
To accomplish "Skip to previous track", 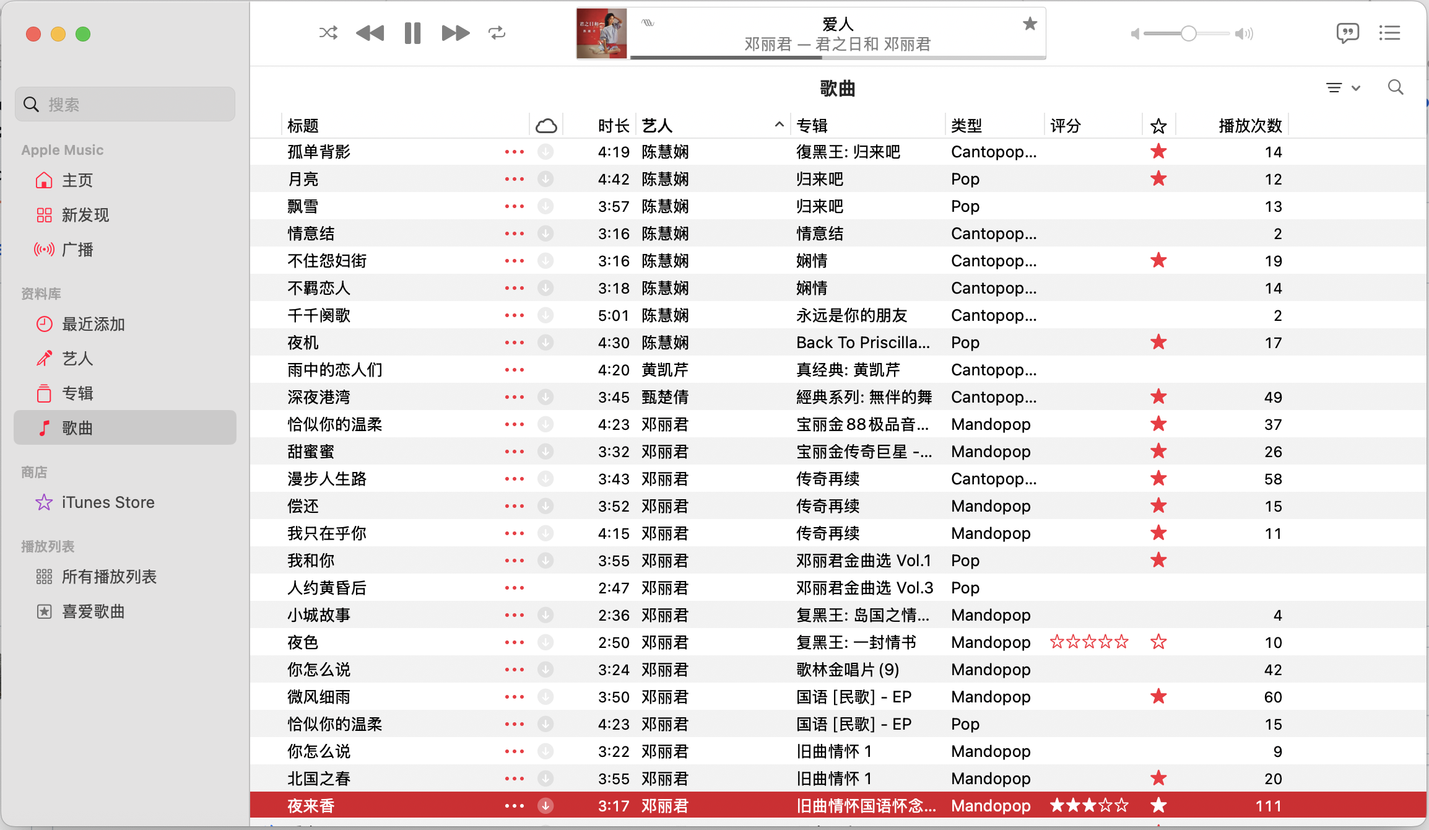I will pyautogui.click(x=370, y=33).
